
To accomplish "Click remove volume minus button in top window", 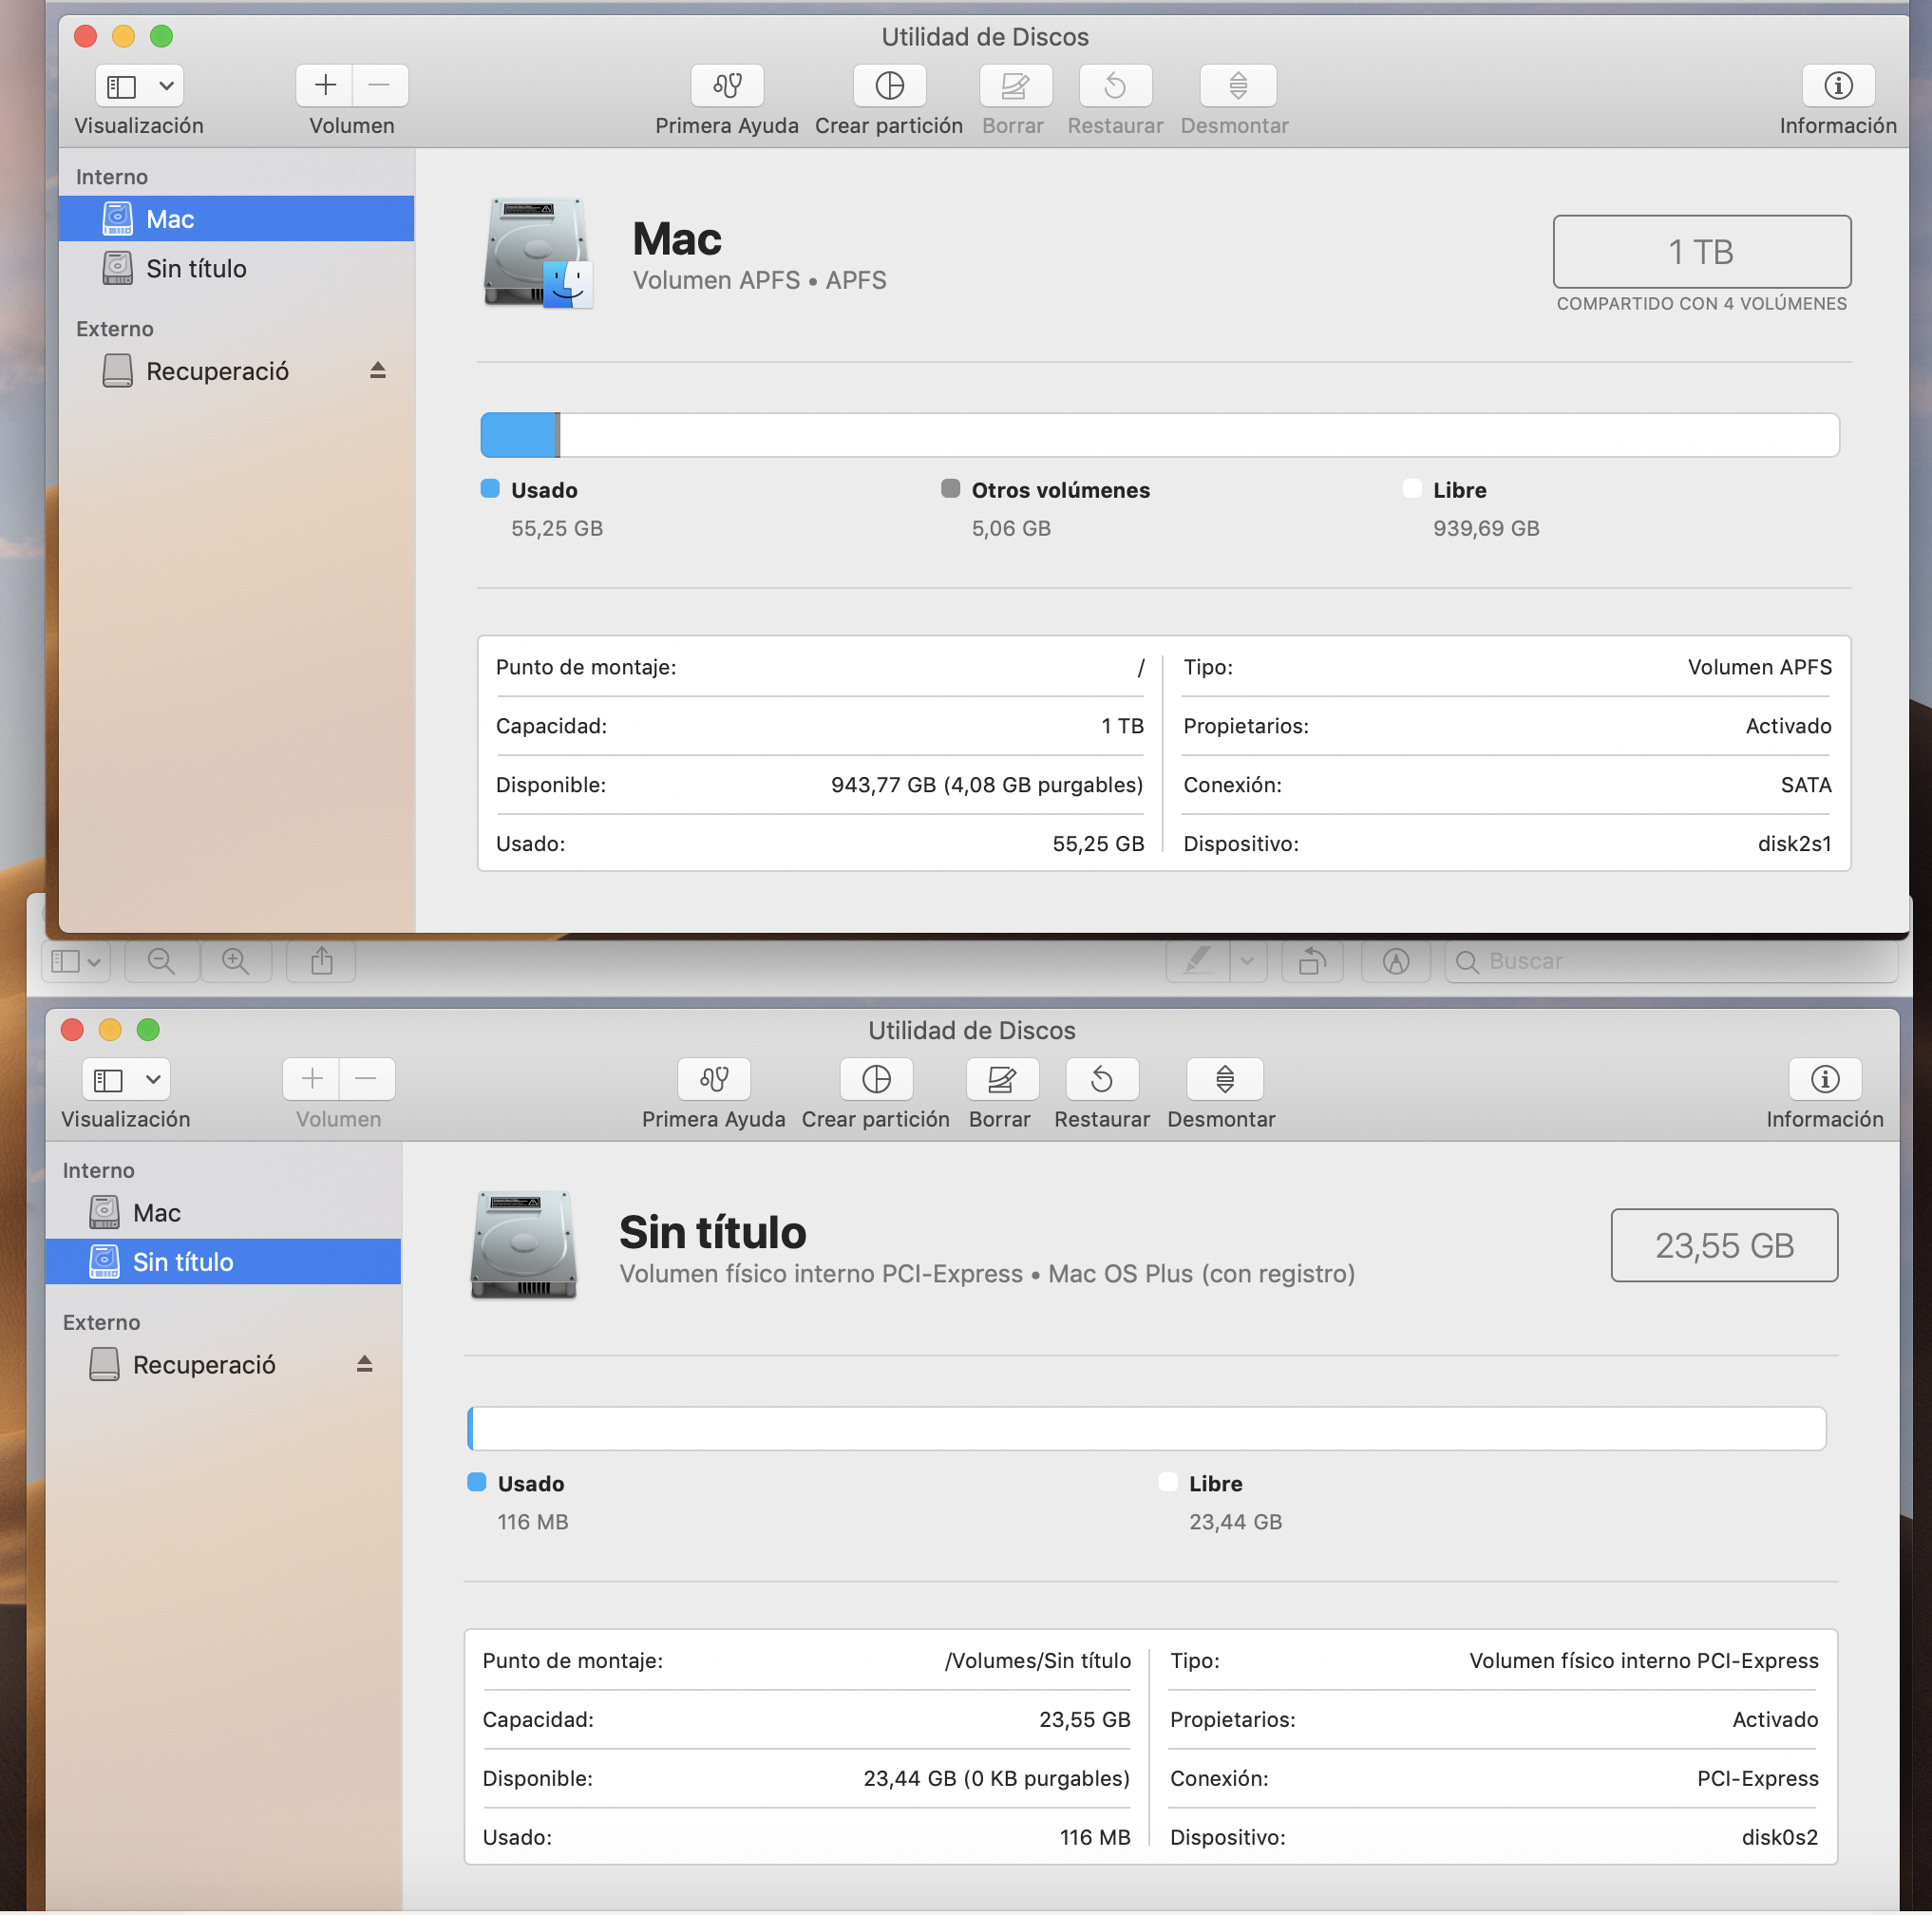I will 379,86.
